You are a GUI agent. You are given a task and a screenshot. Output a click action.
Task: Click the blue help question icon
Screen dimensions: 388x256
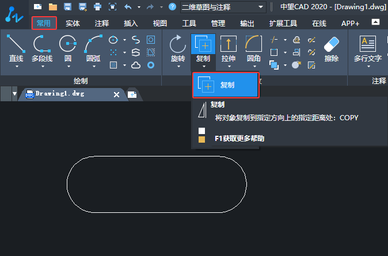tap(172, 7)
